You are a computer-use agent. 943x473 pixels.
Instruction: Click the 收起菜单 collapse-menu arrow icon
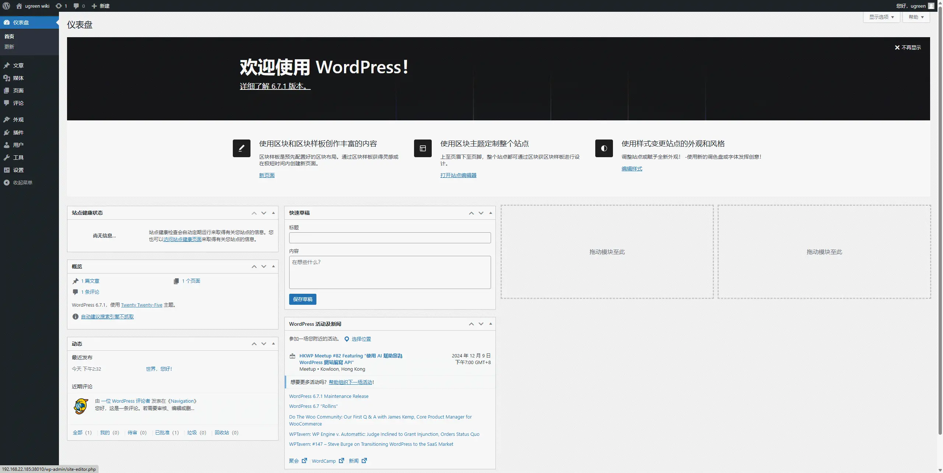[7, 183]
